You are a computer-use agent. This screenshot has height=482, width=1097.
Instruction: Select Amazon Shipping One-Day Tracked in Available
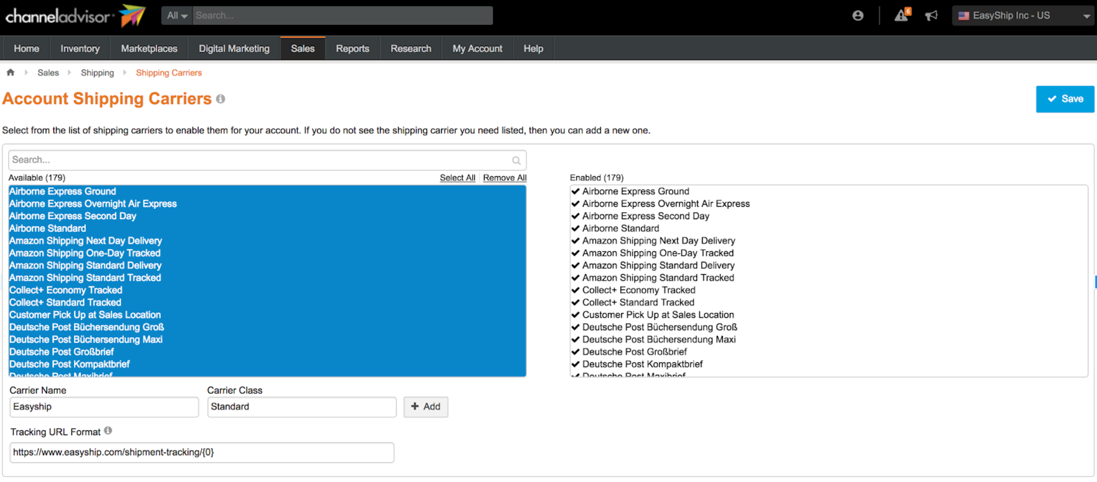pos(267,253)
